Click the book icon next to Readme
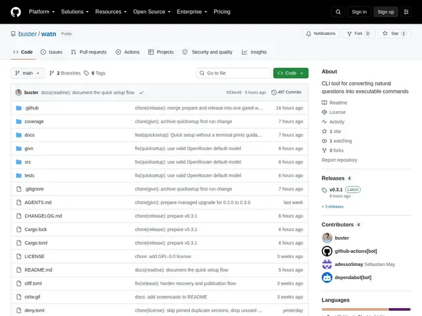422x316 pixels. [324, 103]
